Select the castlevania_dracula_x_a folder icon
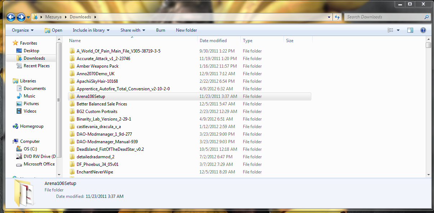 pyautogui.click(x=72, y=126)
